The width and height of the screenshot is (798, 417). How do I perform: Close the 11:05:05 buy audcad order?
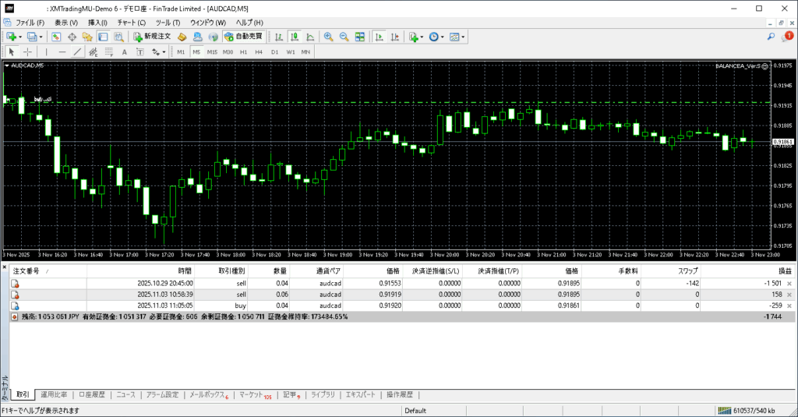tap(789, 306)
